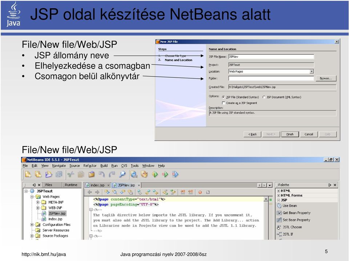Click the JSP File Name input field
The height and width of the screenshot is (261, 349).
pyautogui.click(x=271, y=57)
